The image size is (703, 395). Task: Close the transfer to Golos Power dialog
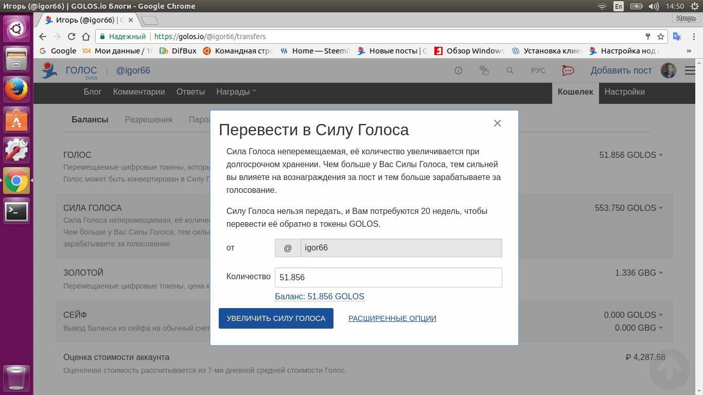coord(497,123)
